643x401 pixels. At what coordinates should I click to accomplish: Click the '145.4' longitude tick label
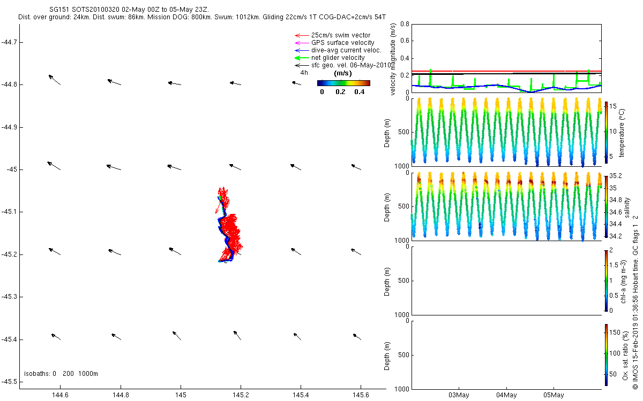point(301,396)
